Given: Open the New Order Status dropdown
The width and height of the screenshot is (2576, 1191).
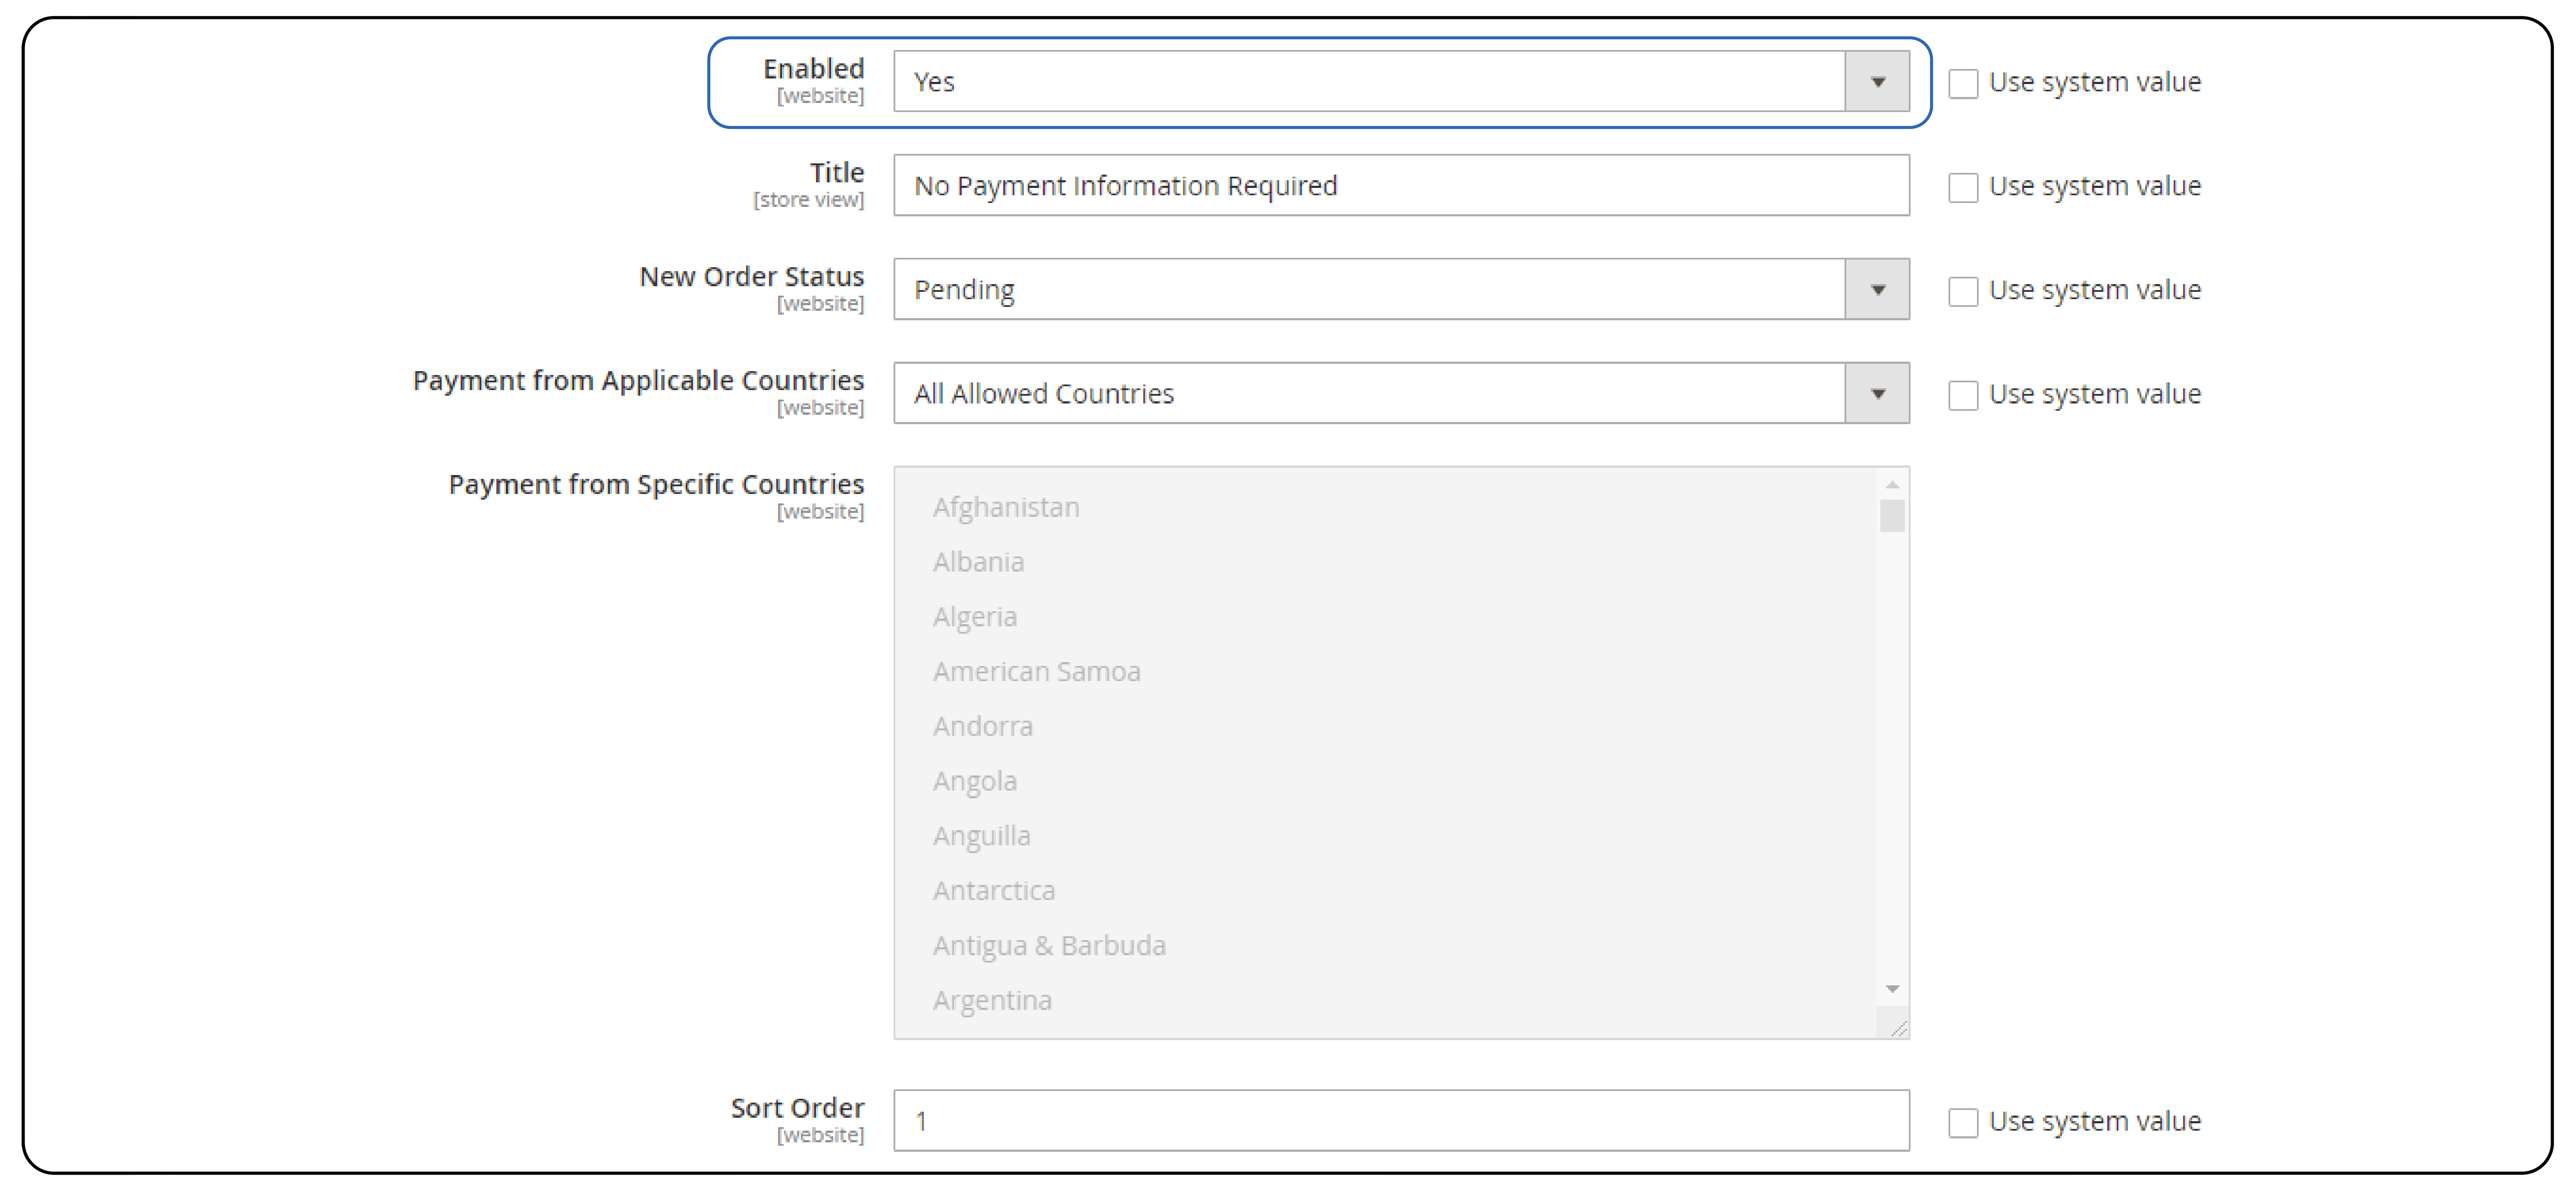Looking at the screenshot, I should pyautogui.click(x=1401, y=289).
